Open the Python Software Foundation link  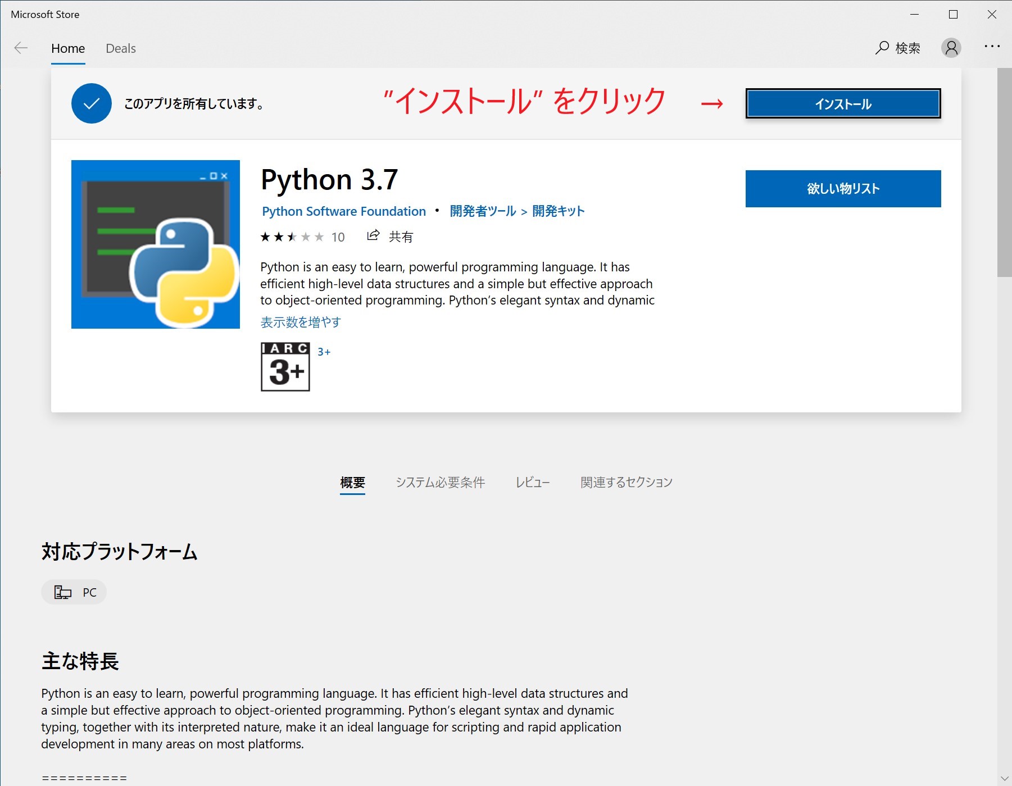point(344,211)
